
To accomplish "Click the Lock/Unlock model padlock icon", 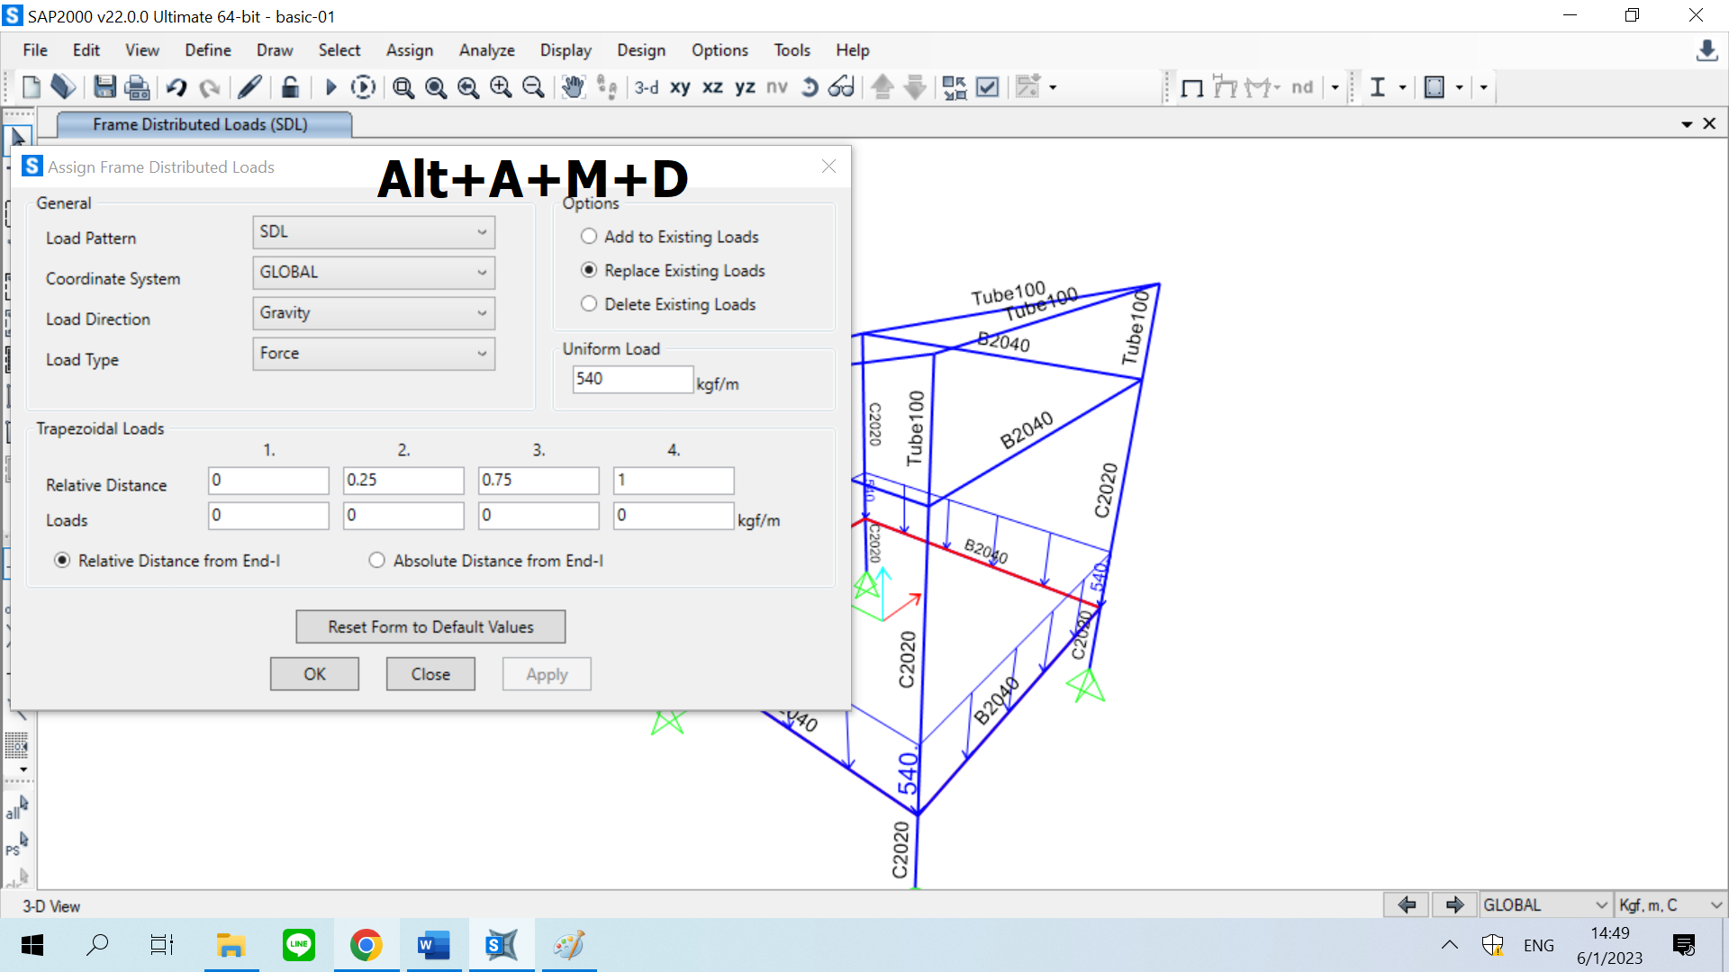I will coord(289,87).
